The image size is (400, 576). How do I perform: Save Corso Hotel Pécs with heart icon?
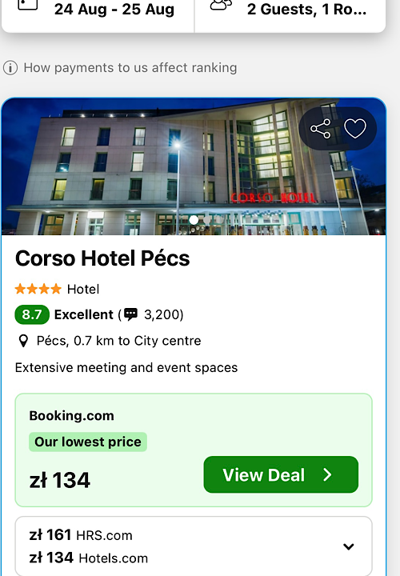(355, 129)
